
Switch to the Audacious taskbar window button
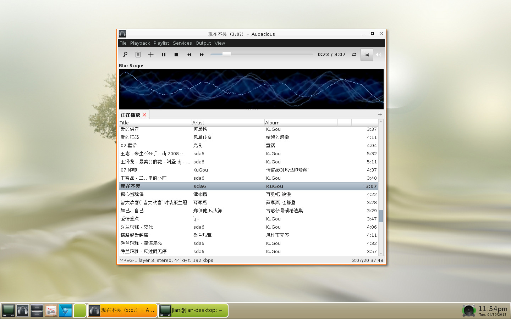tap(122, 310)
